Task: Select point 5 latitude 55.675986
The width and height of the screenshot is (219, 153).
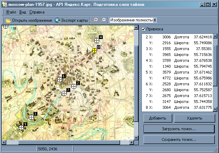Action: pyautogui.click(x=203, y=78)
